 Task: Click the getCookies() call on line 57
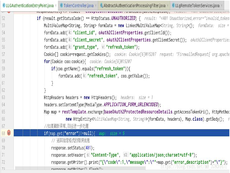pyautogui.click(x=98, y=54)
